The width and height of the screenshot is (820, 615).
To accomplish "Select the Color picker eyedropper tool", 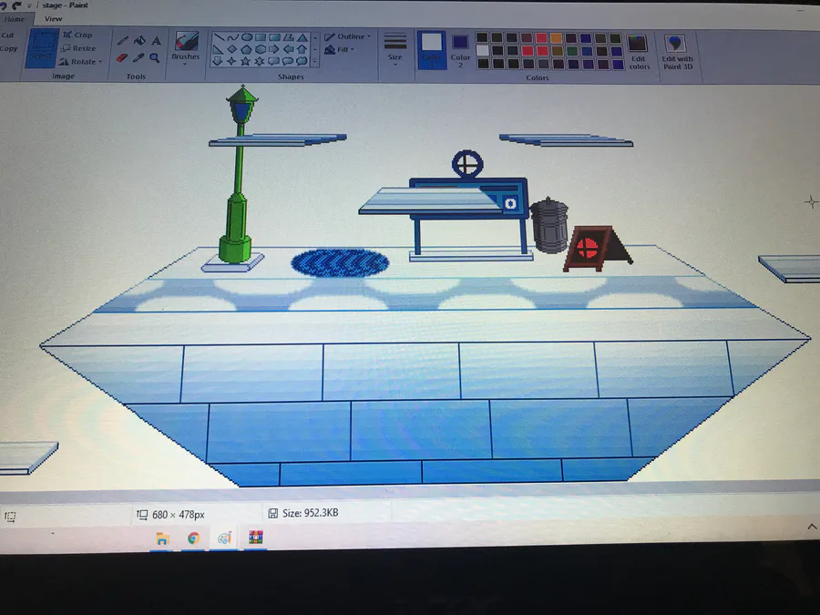I will [x=138, y=57].
